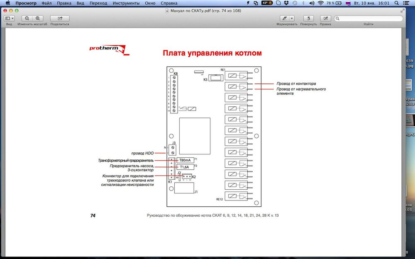This screenshot has width=415, height=259.
Task: Click the label Трансформаторный предохранитель
Action: point(126,161)
